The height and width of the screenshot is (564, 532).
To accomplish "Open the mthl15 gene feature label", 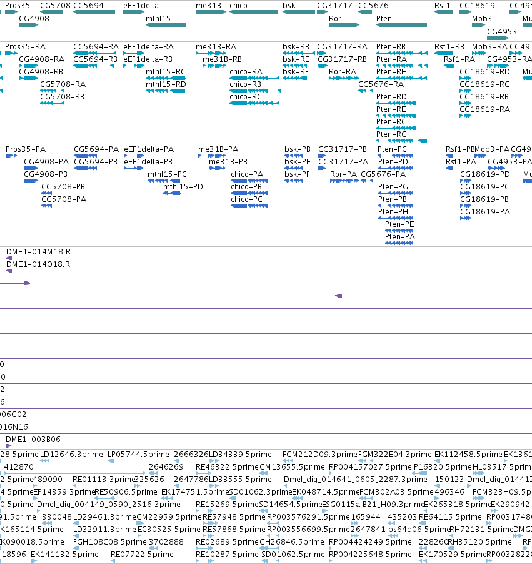I will (x=158, y=19).
